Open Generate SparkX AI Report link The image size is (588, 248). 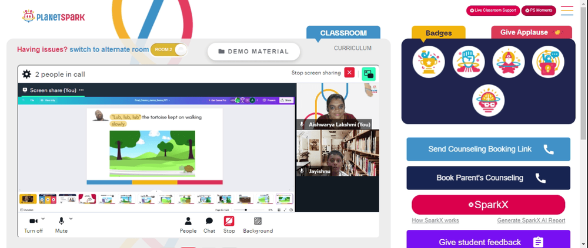[531, 220]
